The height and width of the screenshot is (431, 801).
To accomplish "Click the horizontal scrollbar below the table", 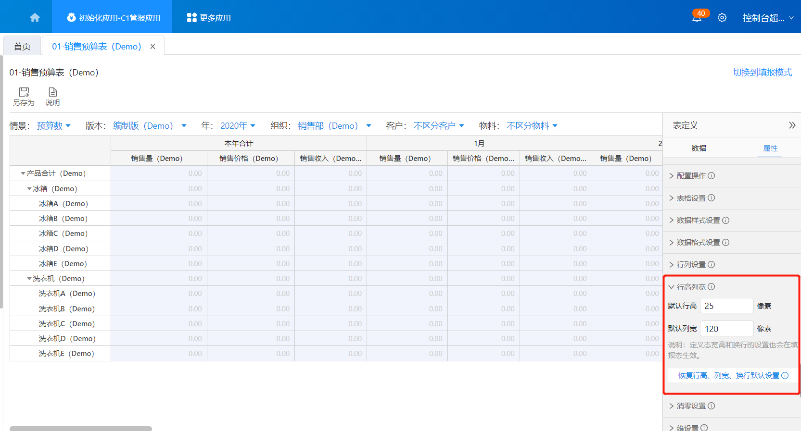I will pos(81,428).
